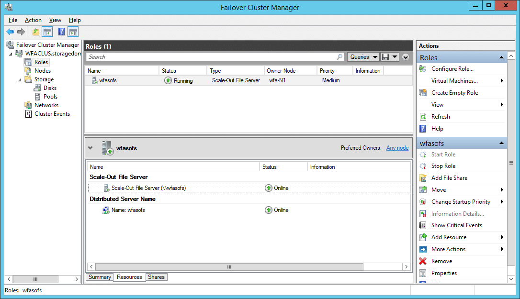Click the Properties icon in Actions

(x=423, y=273)
